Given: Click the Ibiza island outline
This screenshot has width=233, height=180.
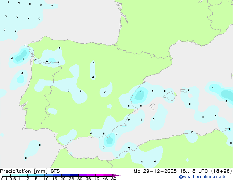Looking at the screenshot, I should coord(152,106).
